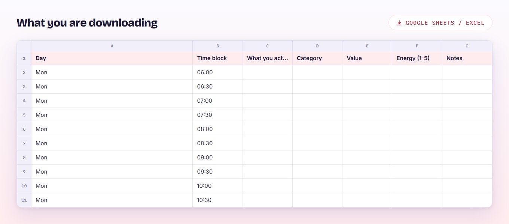This screenshot has height=224, width=509.
Task: Click the 'What you are downloading' heading
Action: click(x=87, y=23)
